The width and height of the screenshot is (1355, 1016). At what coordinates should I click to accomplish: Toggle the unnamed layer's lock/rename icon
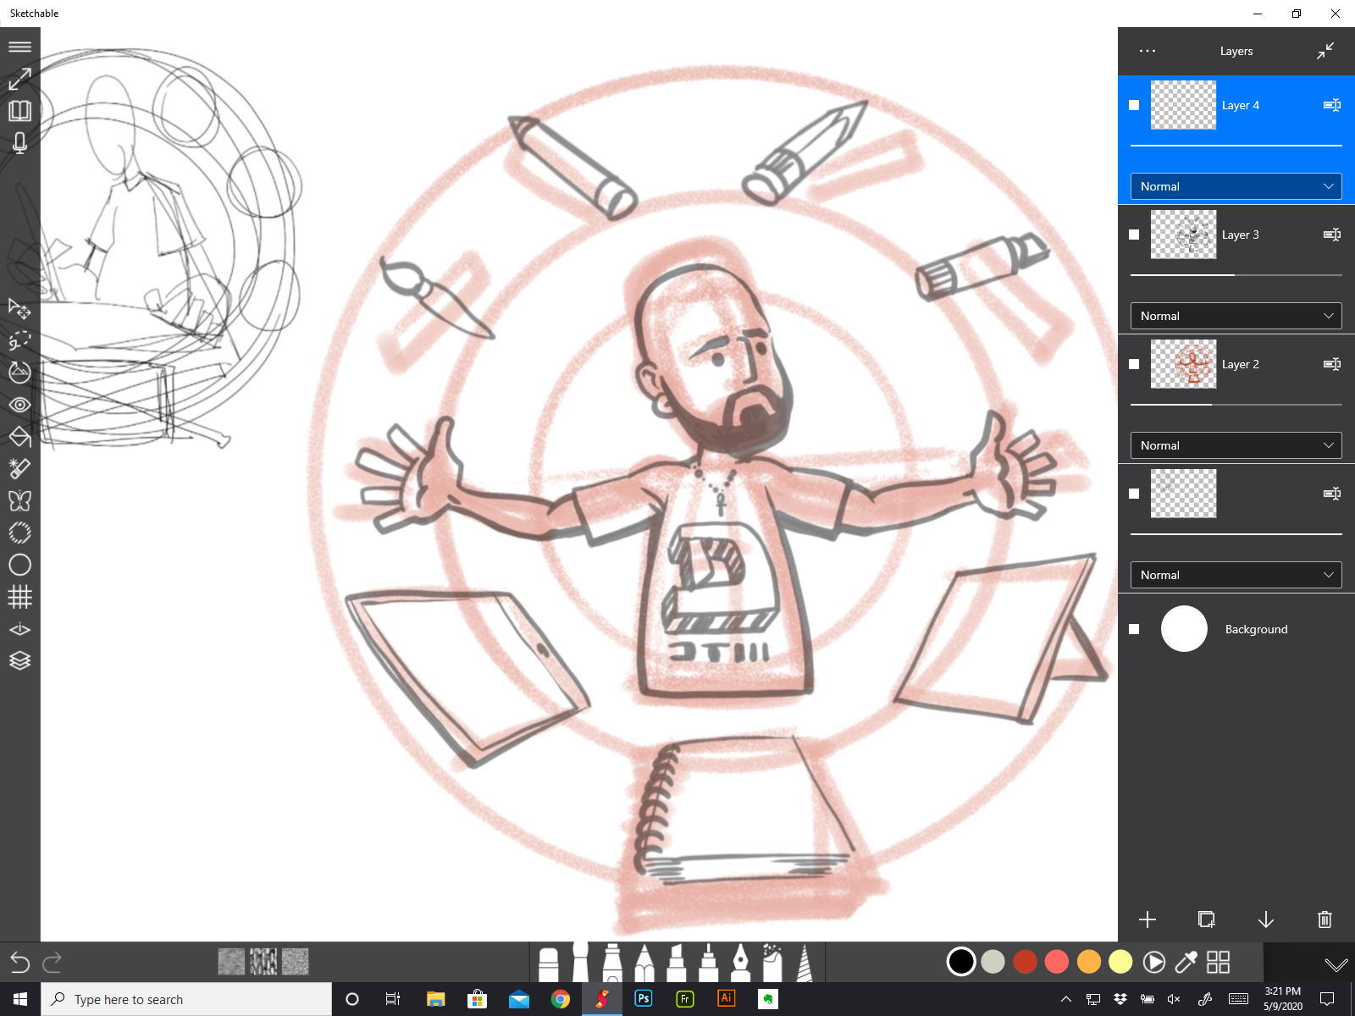1332,494
